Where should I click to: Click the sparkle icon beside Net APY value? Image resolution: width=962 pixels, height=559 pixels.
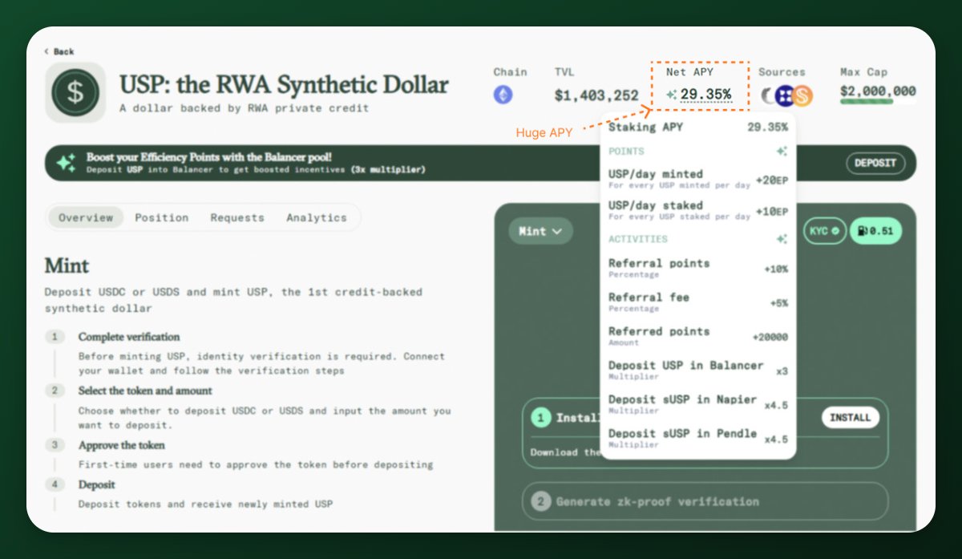(671, 95)
